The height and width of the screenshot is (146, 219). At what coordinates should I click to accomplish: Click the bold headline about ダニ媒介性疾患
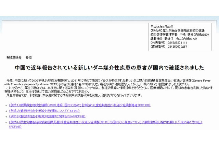pos(109,68)
